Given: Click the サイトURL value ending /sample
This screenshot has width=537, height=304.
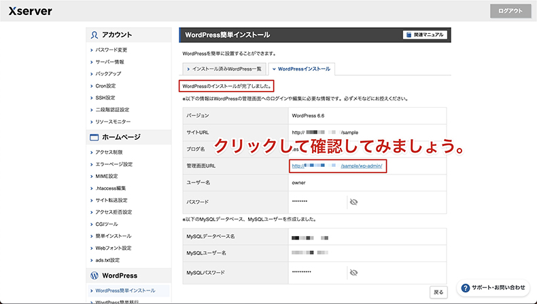Looking at the screenshot, I should point(325,132).
